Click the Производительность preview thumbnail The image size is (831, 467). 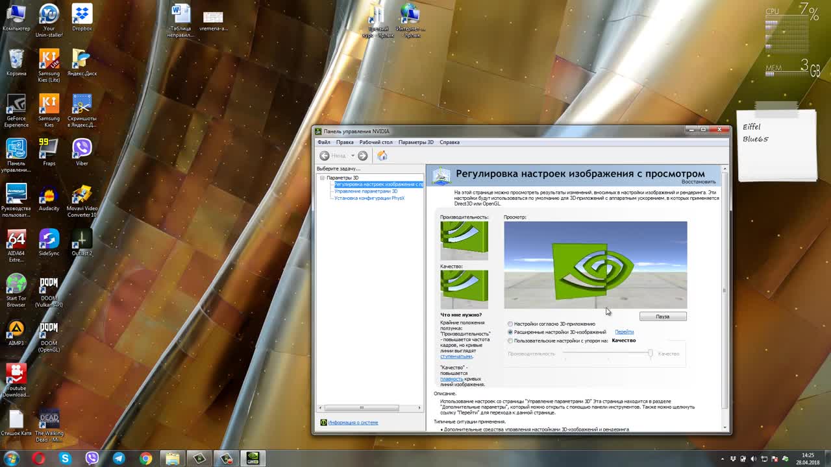464,241
